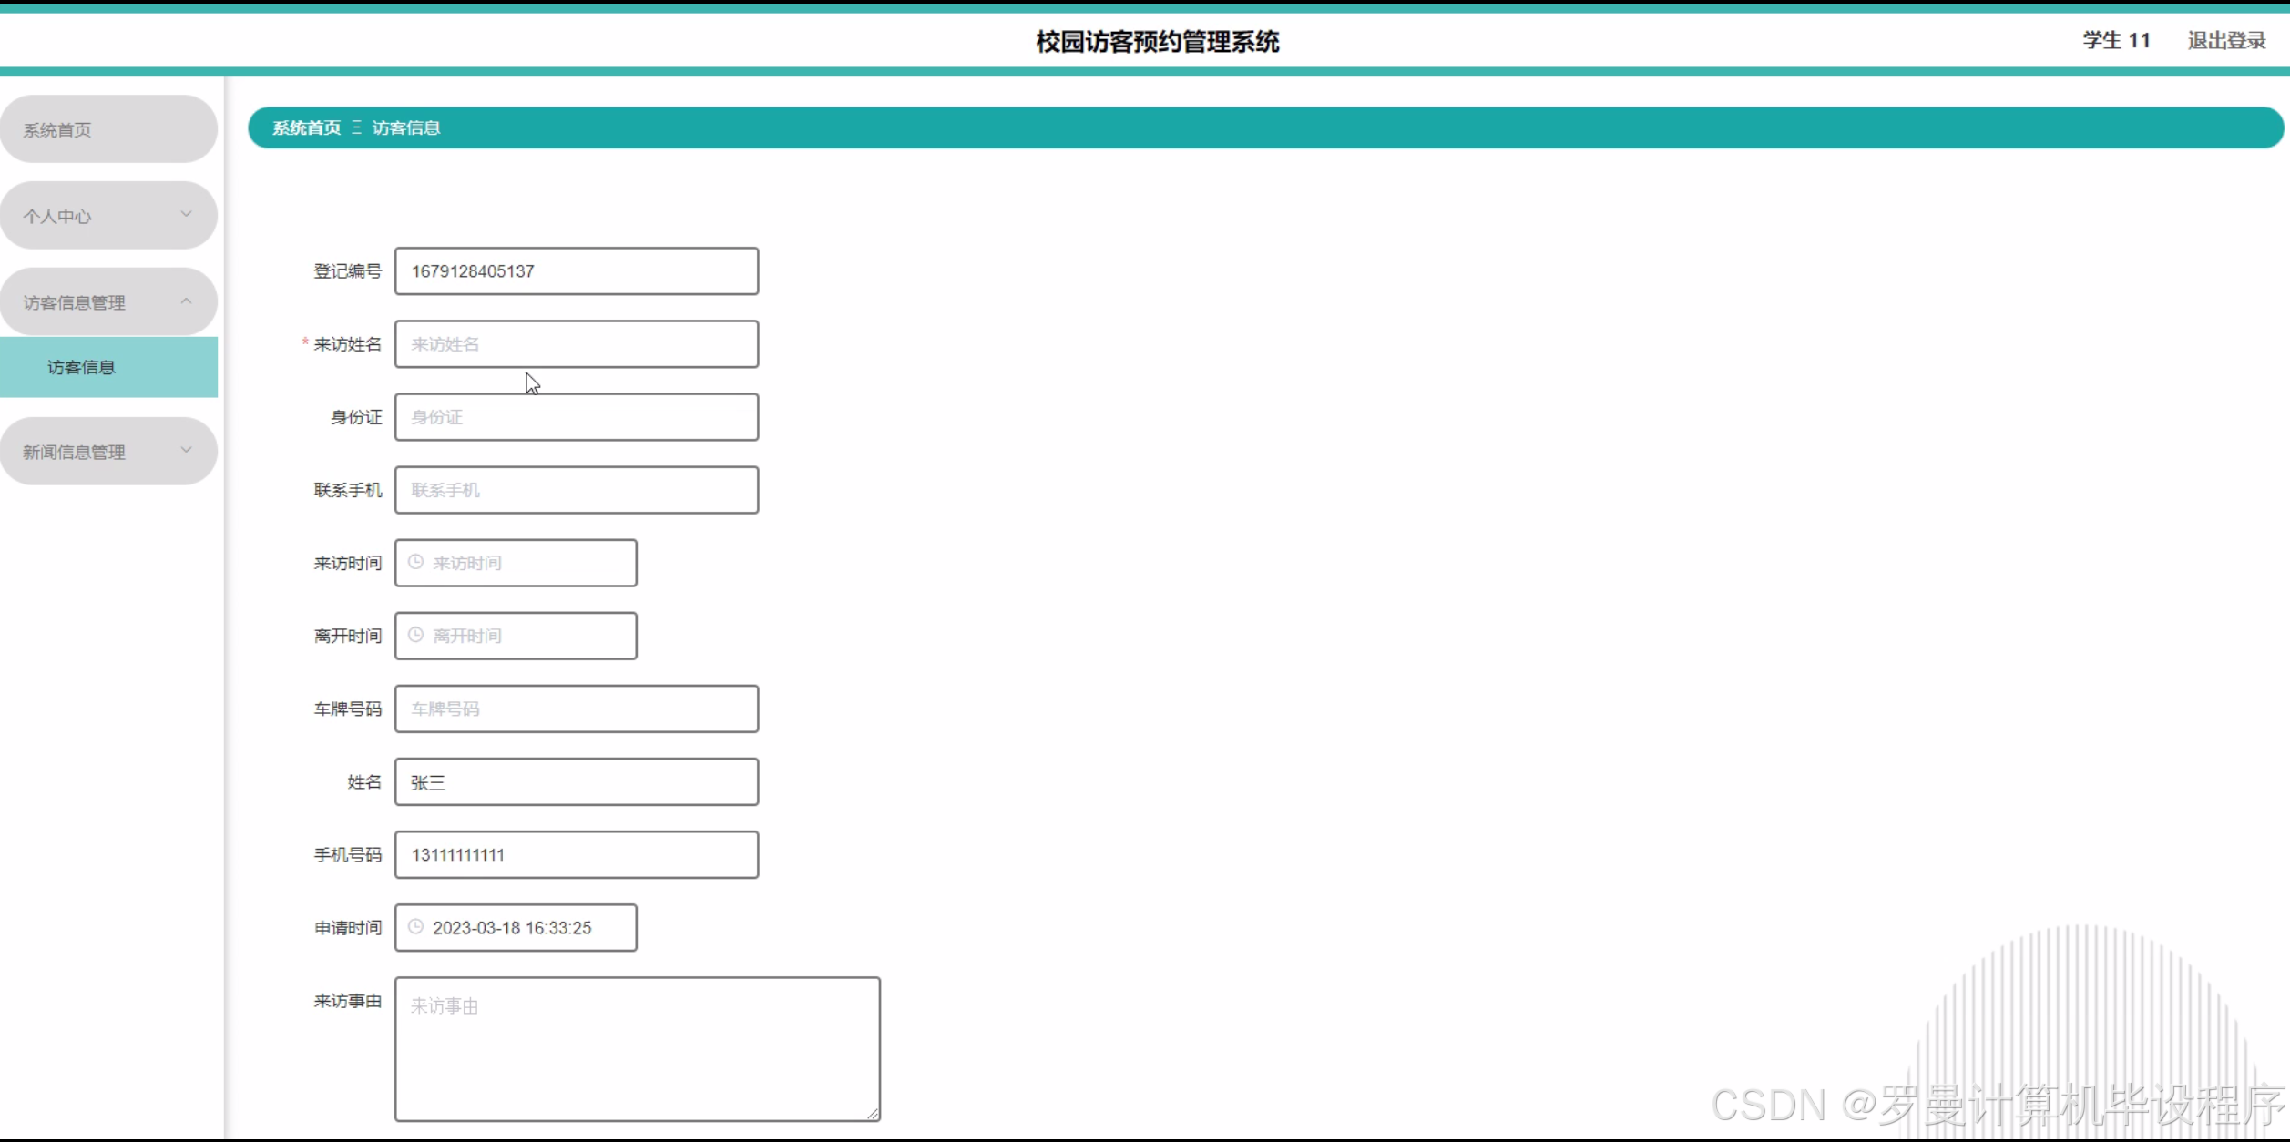2290x1142 pixels.
Task: Click into the 联系手机 field
Action: tap(576, 490)
